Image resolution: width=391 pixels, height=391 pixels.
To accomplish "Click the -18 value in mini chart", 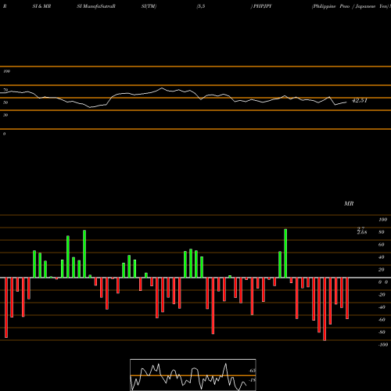I will pos(252,380).
